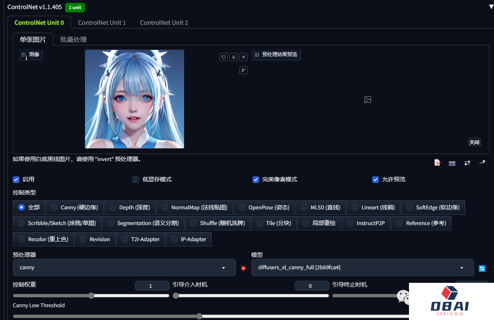Image resolution: width=494 pixels, height=320 pixels.
Task: Expand the 模型 diffusers_xl_canny_full dropdown
Action: click(362, 268)
